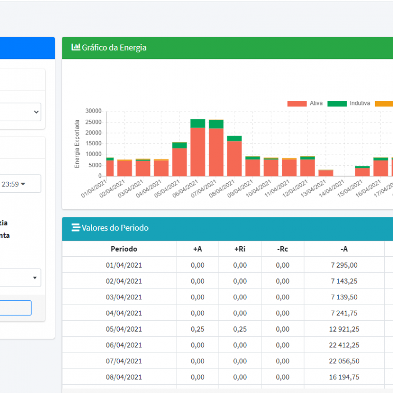Click the +Ri column header
Image resolution: width=393 pixels, height=393 pixels.
[240, 249]
